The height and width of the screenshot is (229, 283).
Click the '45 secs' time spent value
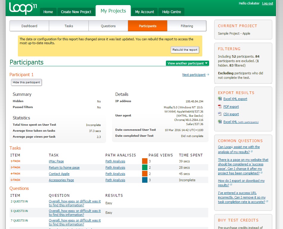tap(184, 174)
